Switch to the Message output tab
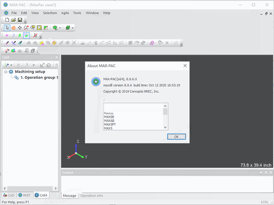 [69, 195]
